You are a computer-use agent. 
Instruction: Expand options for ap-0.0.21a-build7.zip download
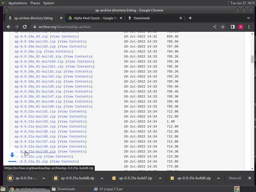(x=160, y=178)
